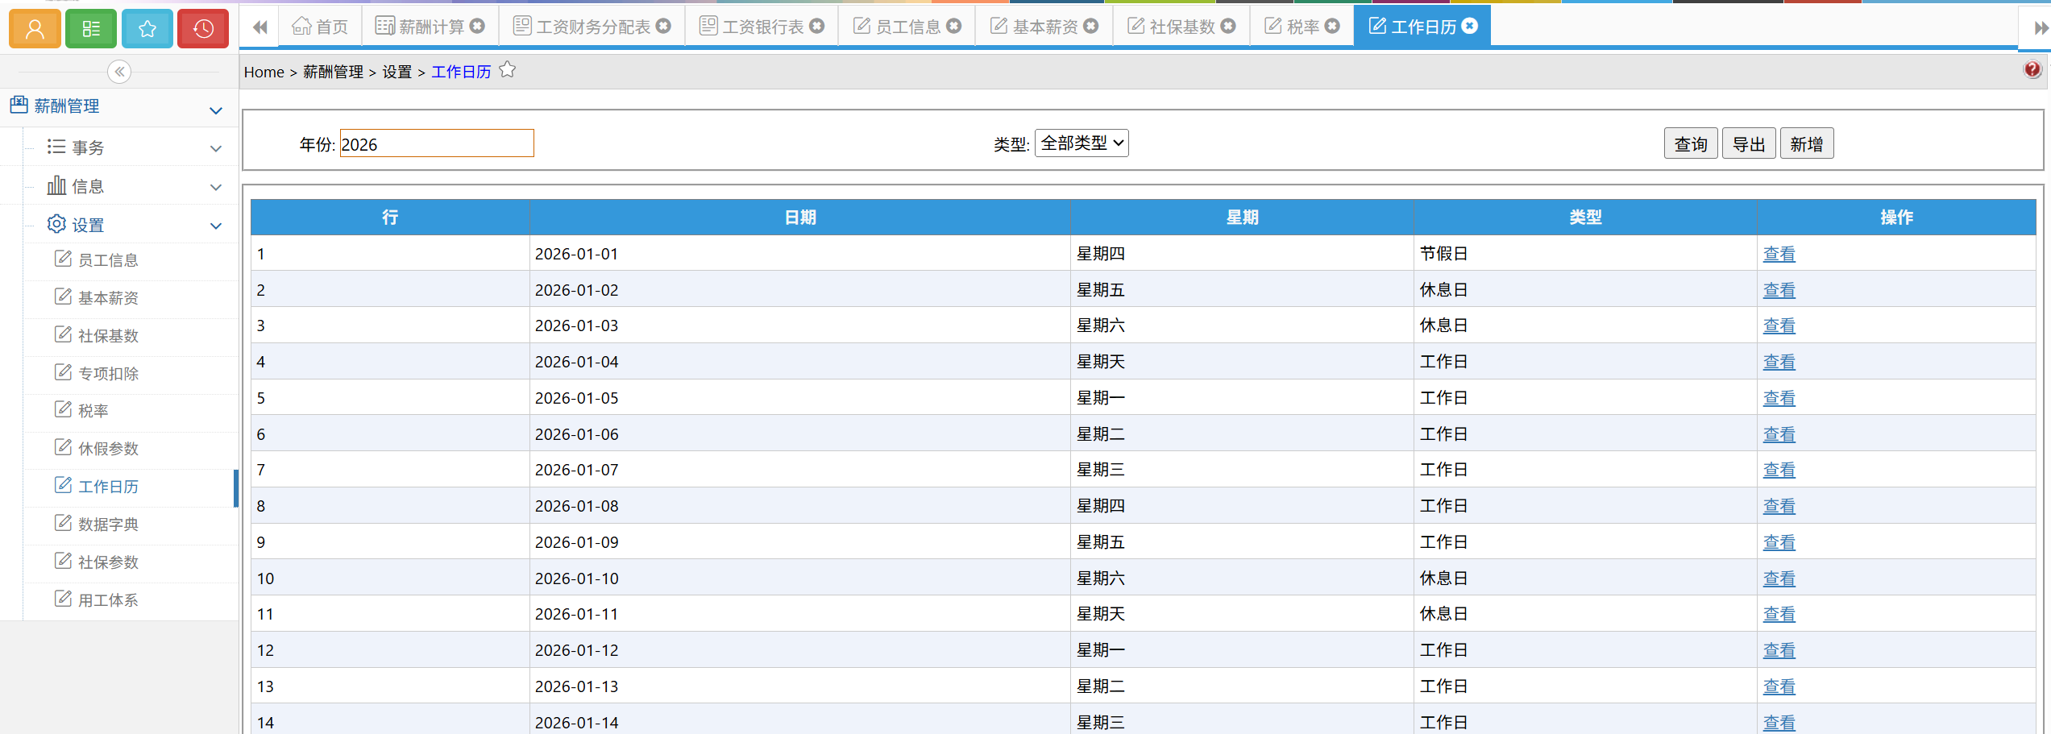Click the 导出 button
The image size is (2051, 734).
(x=1749, y=143)
